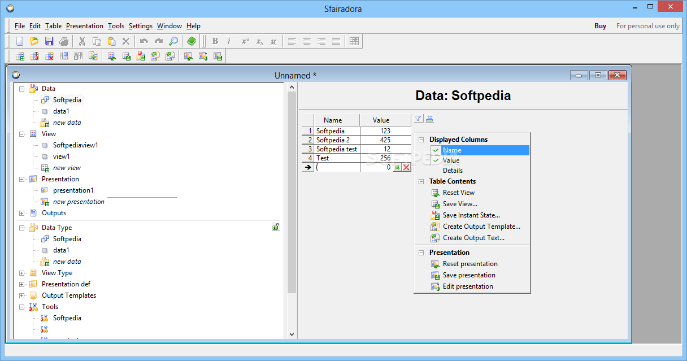Open the Presentation menu
Screen dimensions: 687x361
[85, 26]
